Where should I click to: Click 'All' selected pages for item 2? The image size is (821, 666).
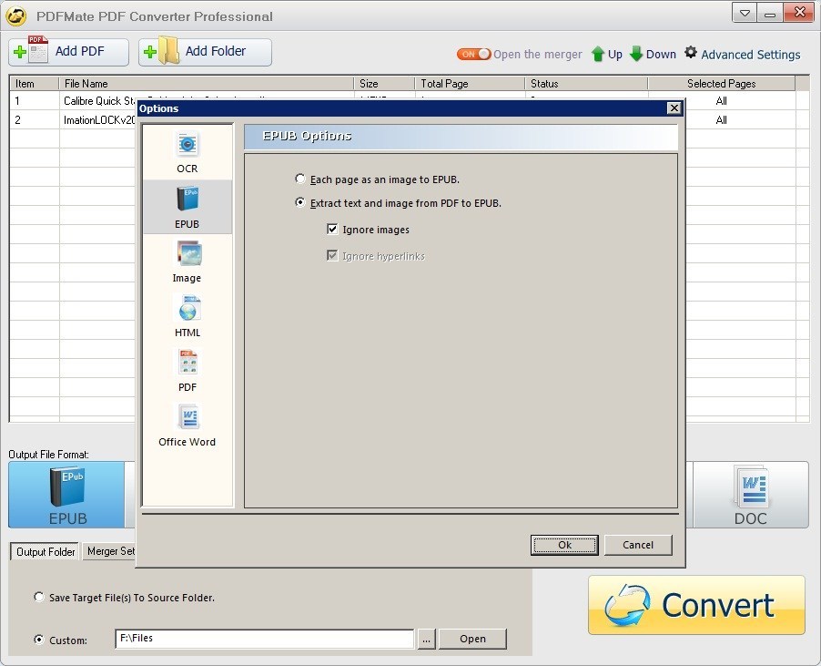click(x=721, y=120)
